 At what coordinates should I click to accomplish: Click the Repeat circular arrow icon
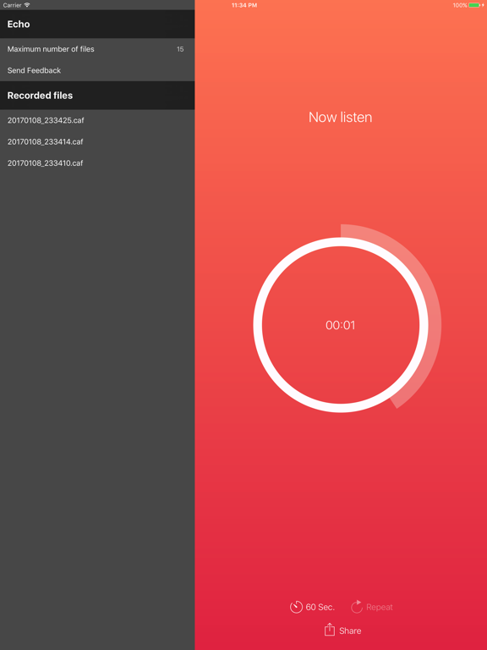[357, 607]
